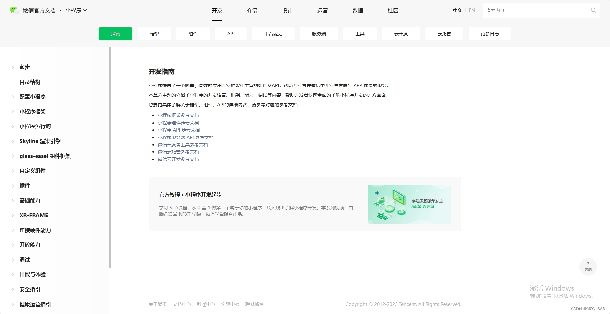Screen dimensions: 610x314
Task: Open the 小程序组件参考文档 link
Action: 178,123
